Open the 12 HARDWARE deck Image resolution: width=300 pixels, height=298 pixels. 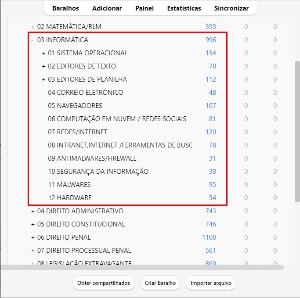pos(70,198)
